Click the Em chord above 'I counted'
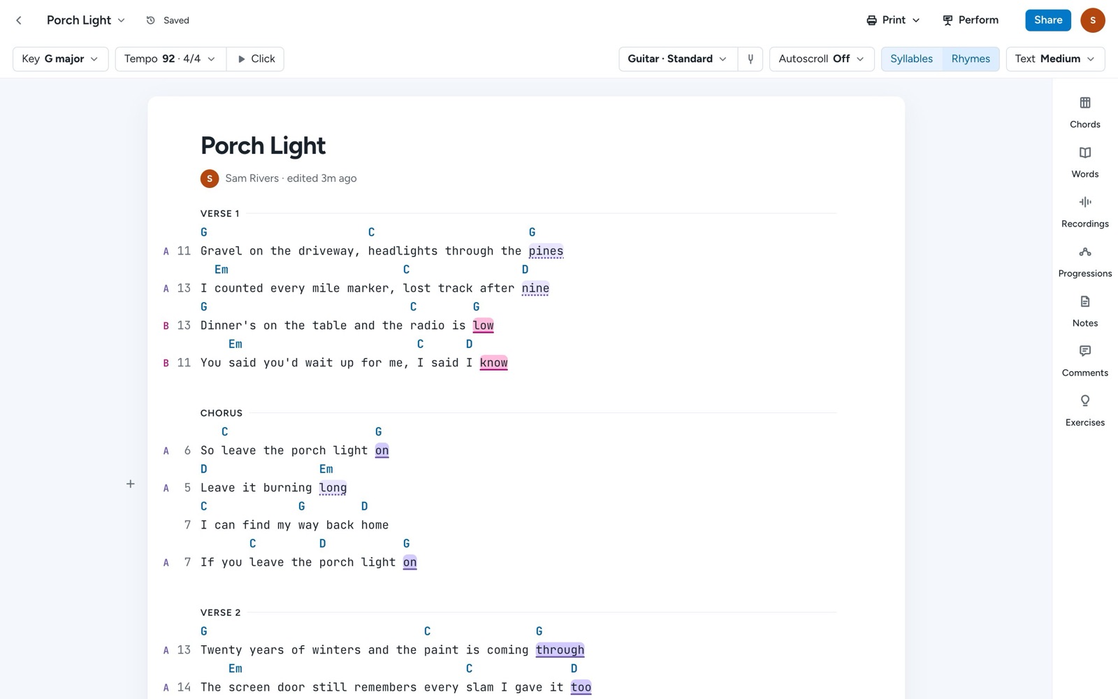 click(222, 269)
